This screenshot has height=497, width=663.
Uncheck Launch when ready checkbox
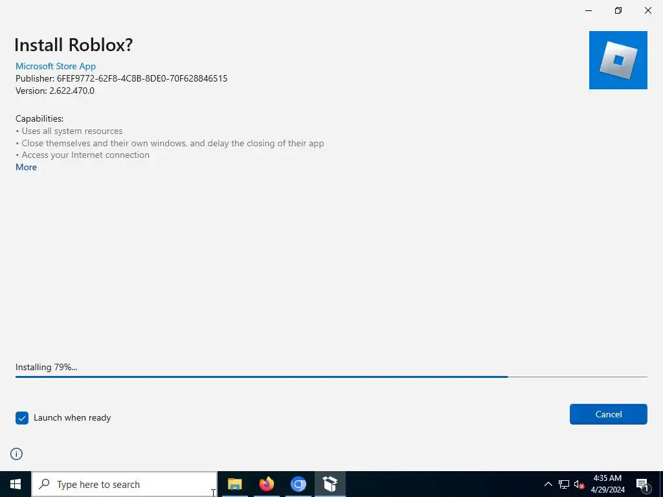[x=22, y=418]
